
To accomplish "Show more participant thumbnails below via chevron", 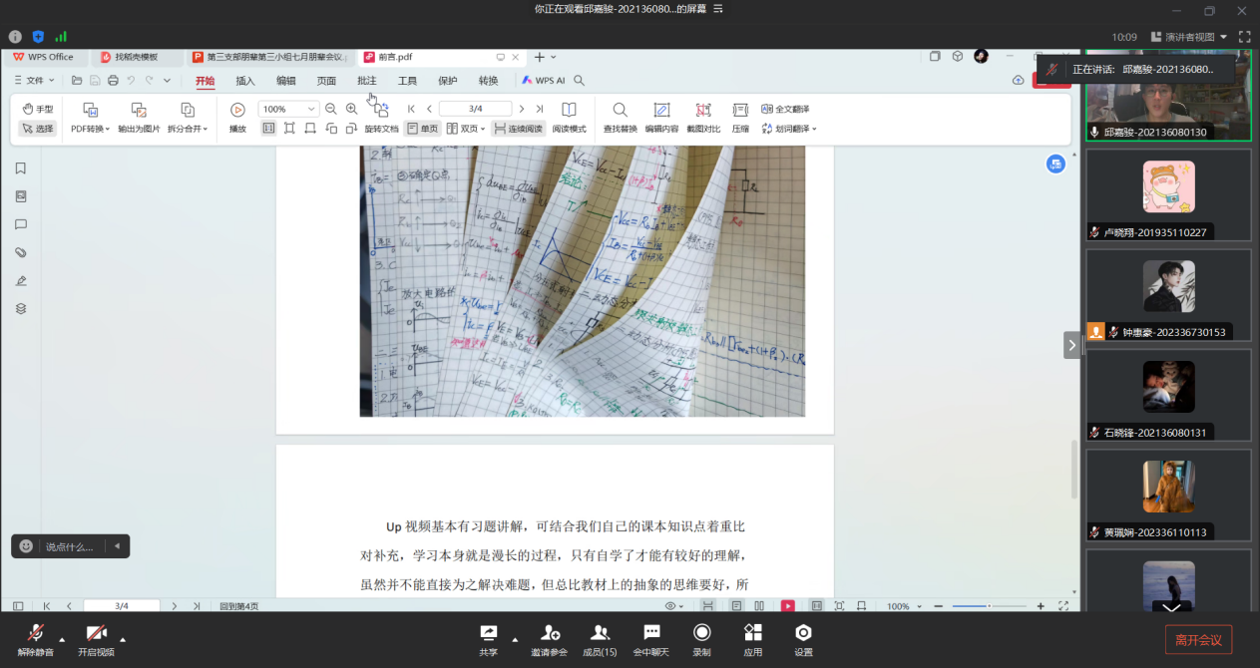I will [x=1171, y=606].
